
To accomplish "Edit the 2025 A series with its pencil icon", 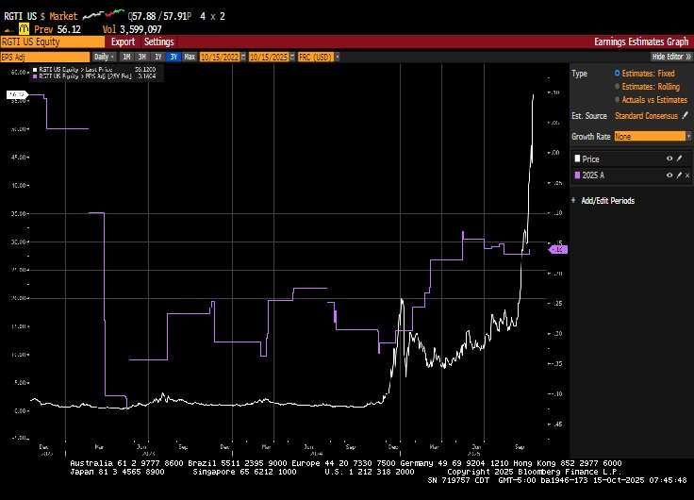I will tap(680, 175).
